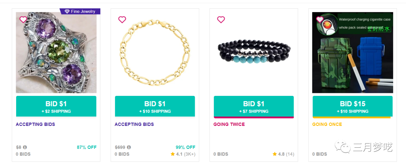Image resolution: width=406 pixels, height=165 pixels.
Task: Toggle heart on gold chain bracelet
Action: pos(122,20)
